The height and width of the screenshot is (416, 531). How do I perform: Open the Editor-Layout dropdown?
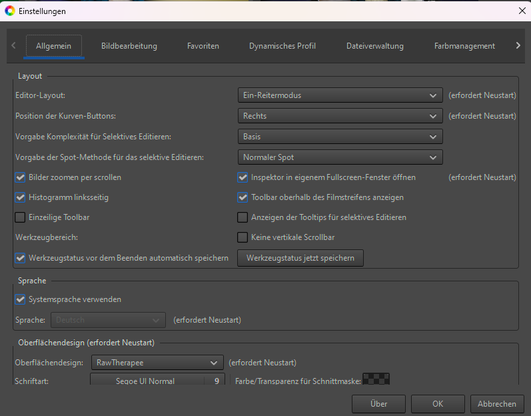(x=340, y=95)
